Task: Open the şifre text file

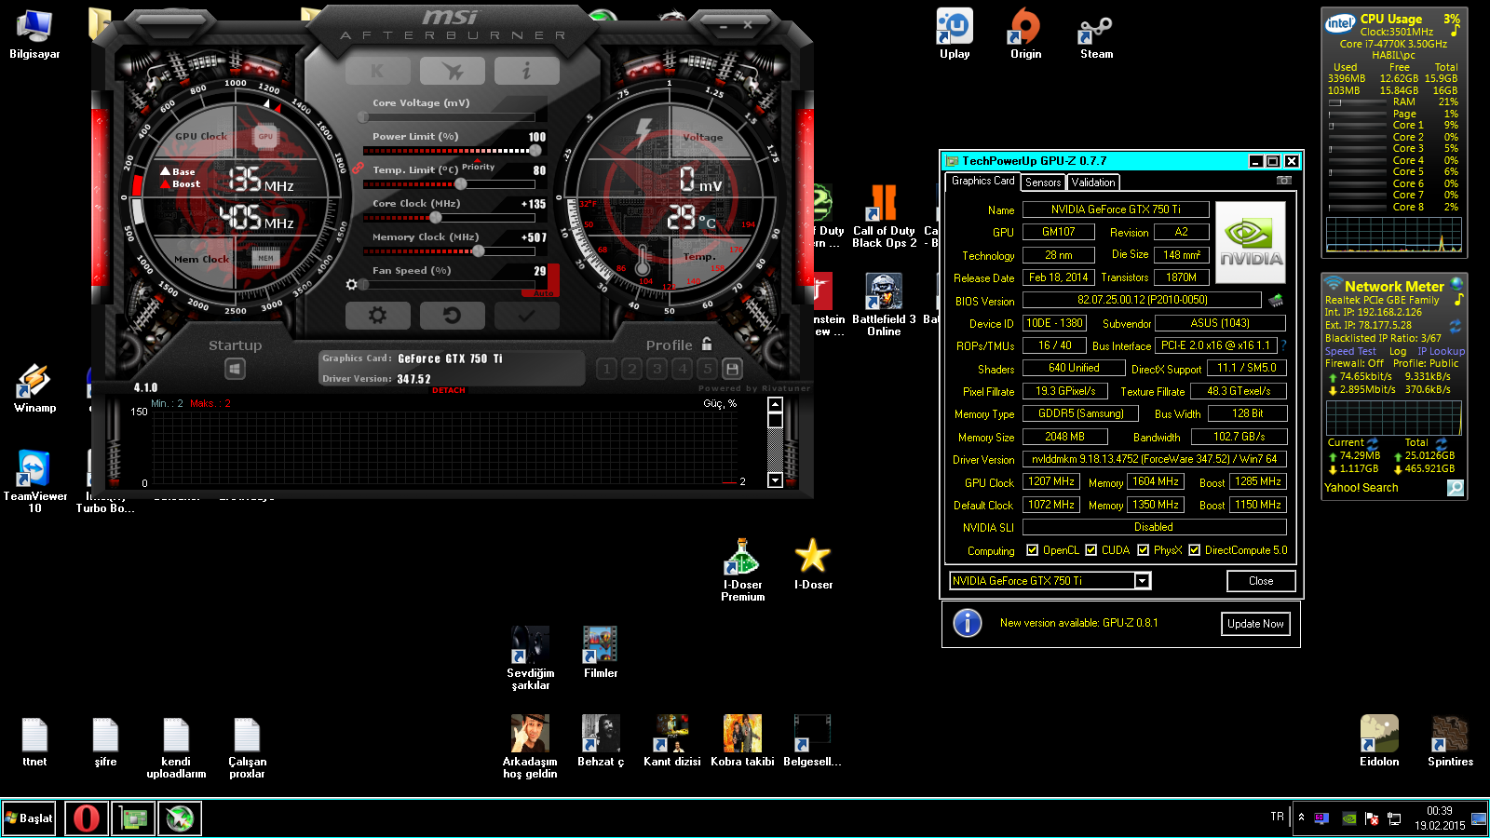Action: click(105, 741)
